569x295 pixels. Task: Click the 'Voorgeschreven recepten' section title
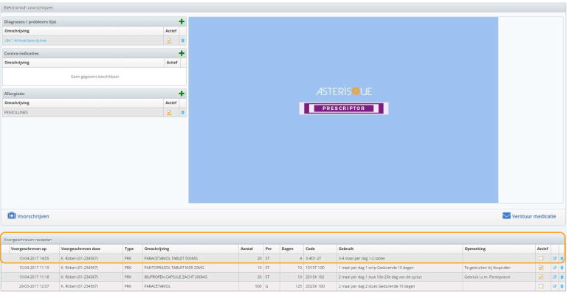27,240
